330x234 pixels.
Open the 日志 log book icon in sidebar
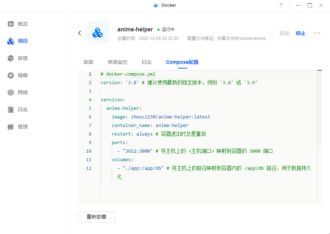11,110
